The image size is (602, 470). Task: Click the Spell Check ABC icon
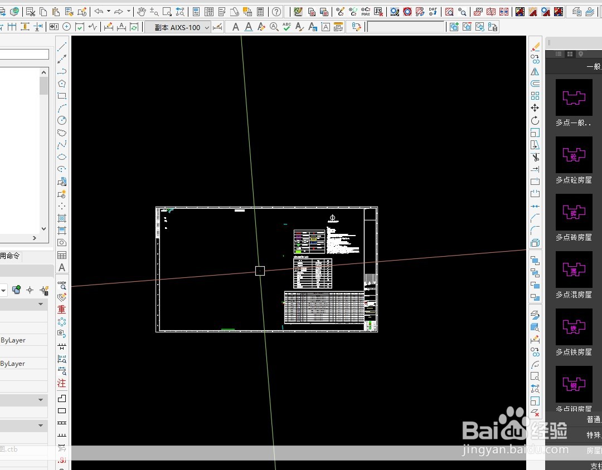coord(287,27)
